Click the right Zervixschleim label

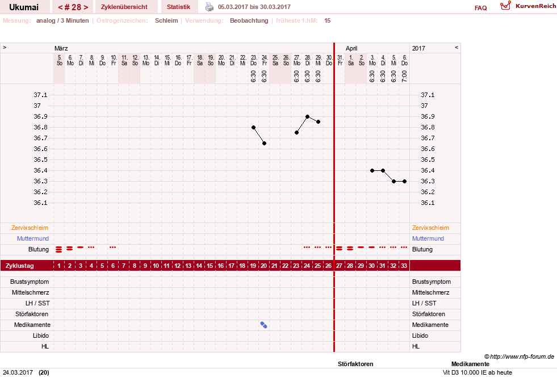tap(430, 228)
